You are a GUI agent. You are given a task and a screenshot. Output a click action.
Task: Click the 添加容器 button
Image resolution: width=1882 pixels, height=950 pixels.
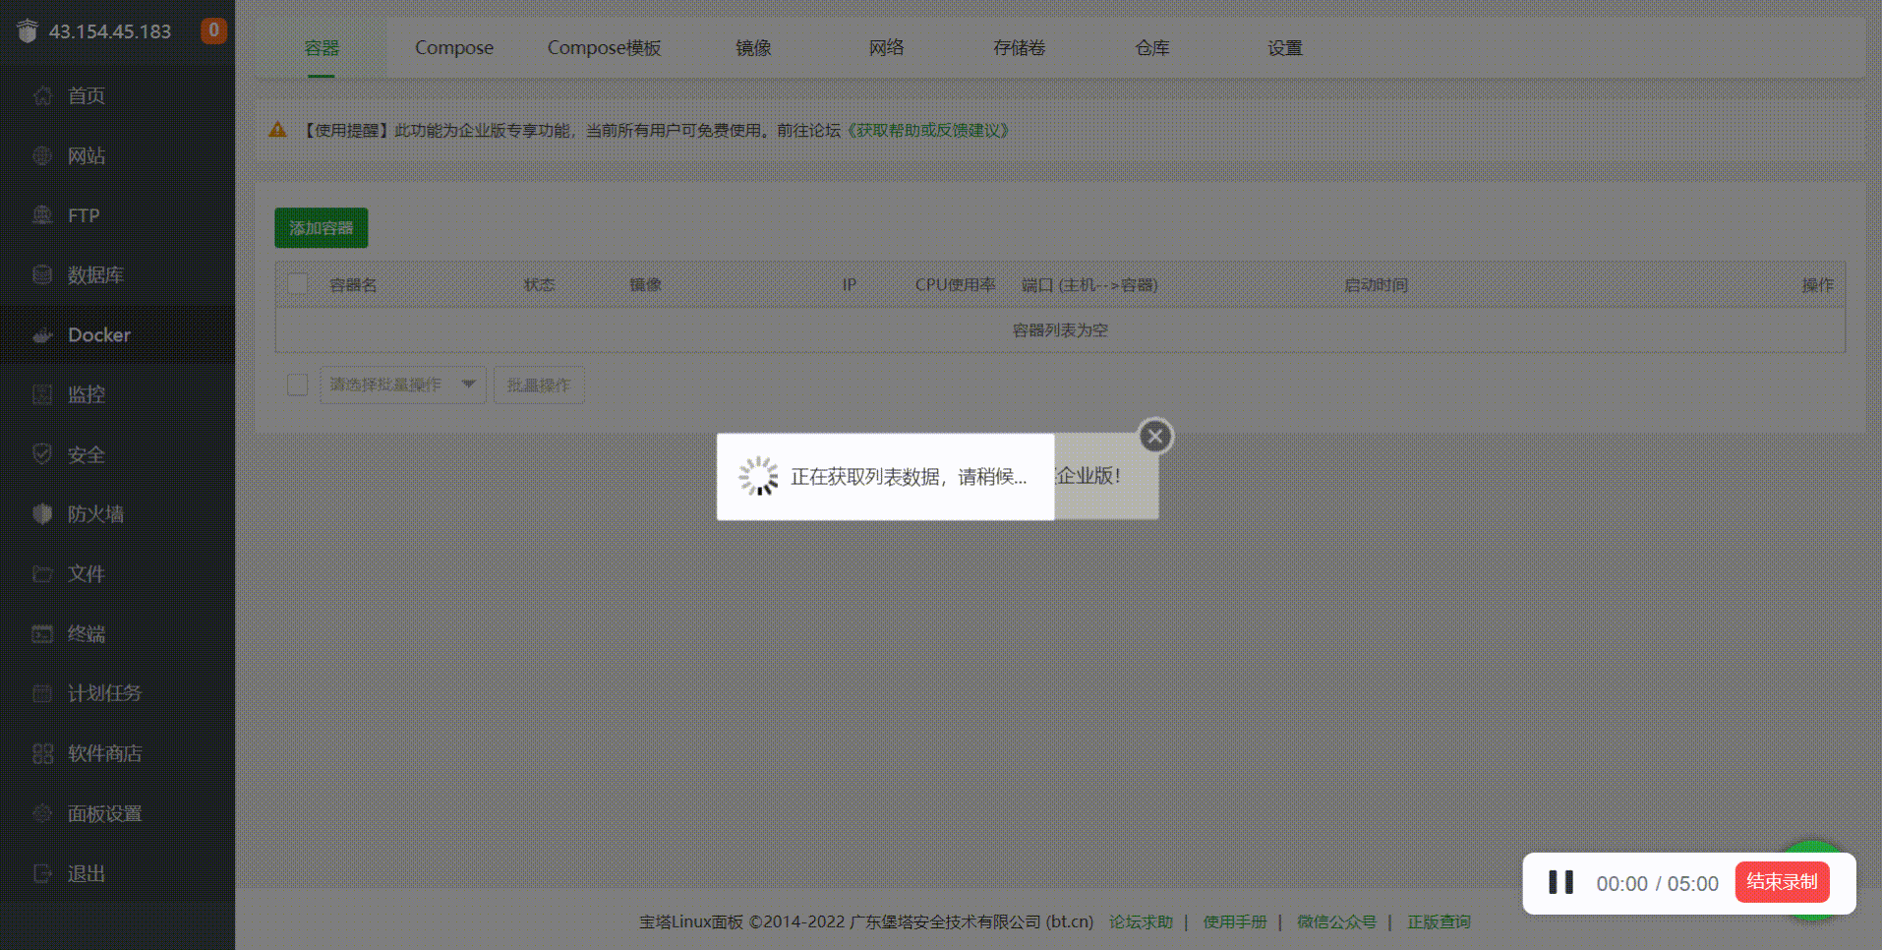click(322, 228)
